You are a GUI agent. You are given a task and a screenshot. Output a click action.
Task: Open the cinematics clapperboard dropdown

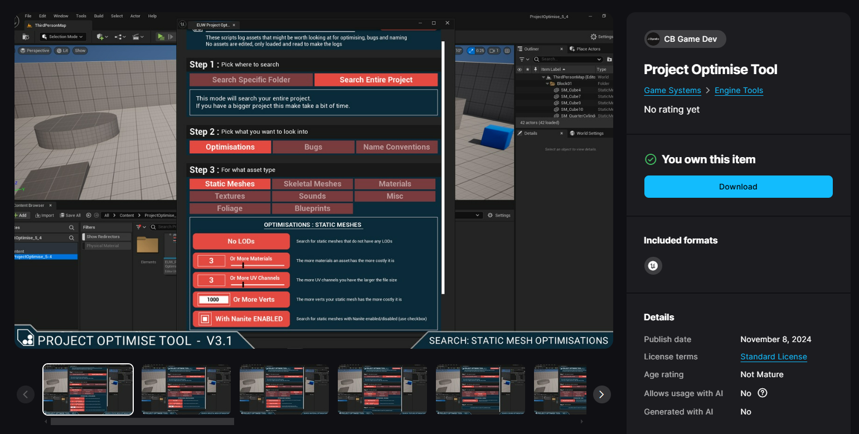(138, 37)
